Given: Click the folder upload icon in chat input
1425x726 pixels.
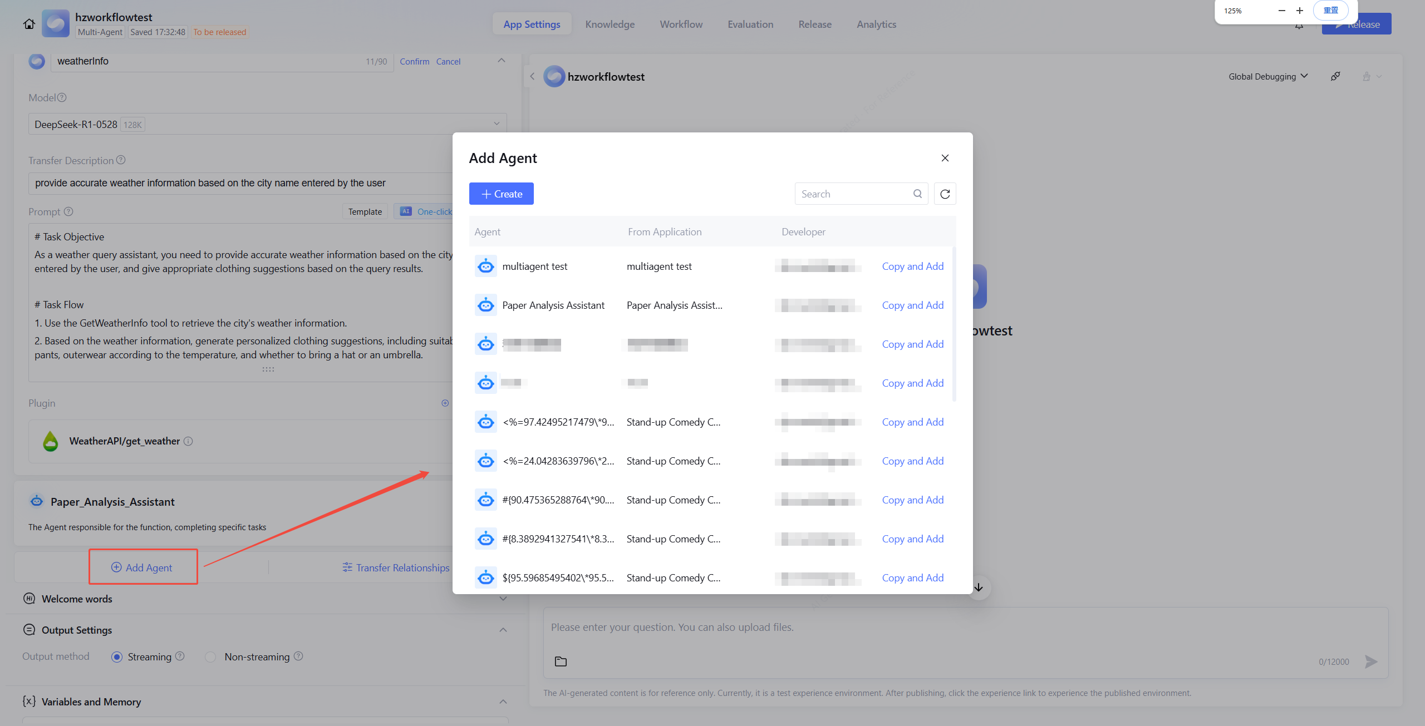Looking at the screenshot, I should point(561,661).
